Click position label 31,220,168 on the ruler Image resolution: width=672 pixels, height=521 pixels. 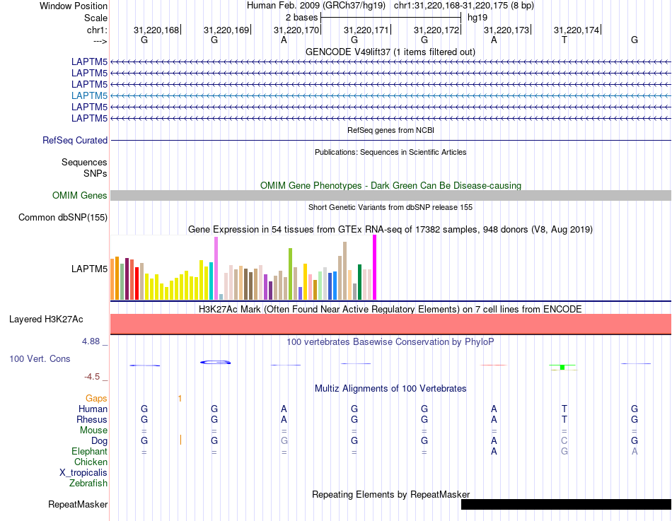156,30
